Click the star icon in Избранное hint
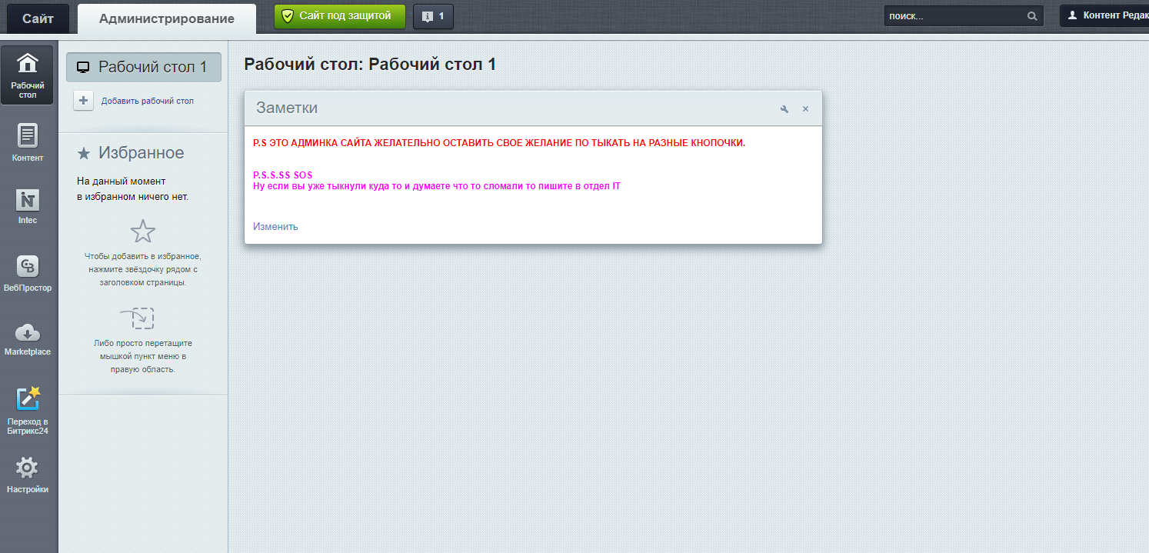This screenshot has height=553, width=1149. coord(143,232)
